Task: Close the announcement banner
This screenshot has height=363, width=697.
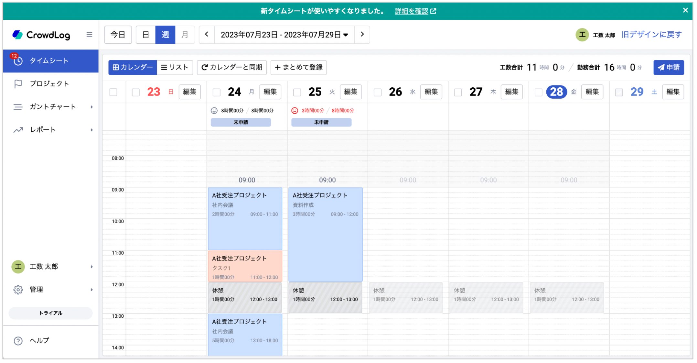Action: click(685, 10)
